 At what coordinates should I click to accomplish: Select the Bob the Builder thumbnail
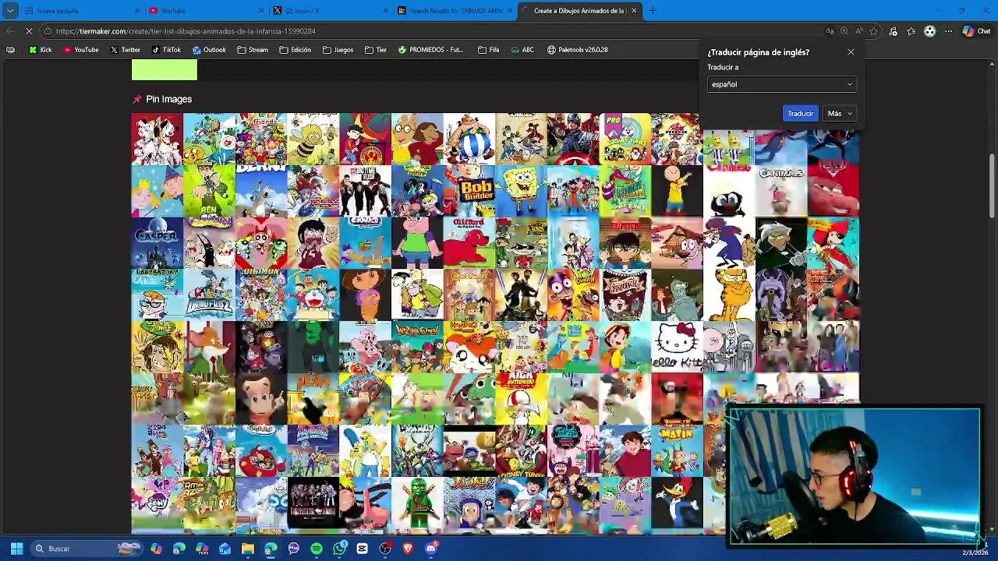click(469, 191)
